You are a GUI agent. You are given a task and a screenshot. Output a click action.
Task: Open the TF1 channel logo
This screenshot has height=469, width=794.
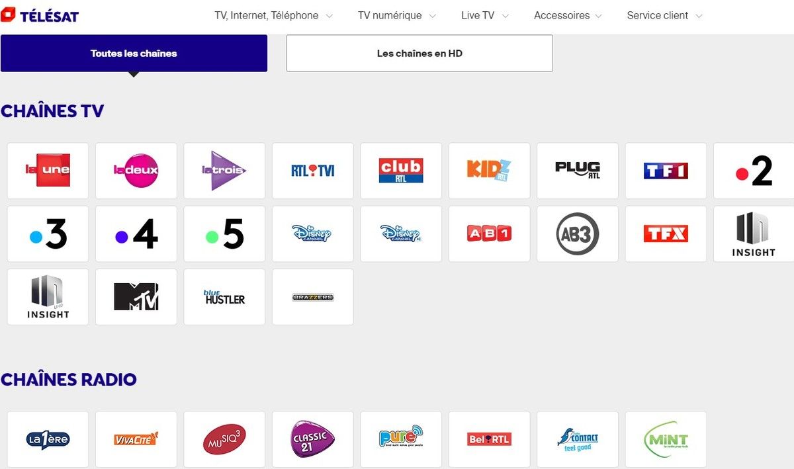click(x=666, y=171)
